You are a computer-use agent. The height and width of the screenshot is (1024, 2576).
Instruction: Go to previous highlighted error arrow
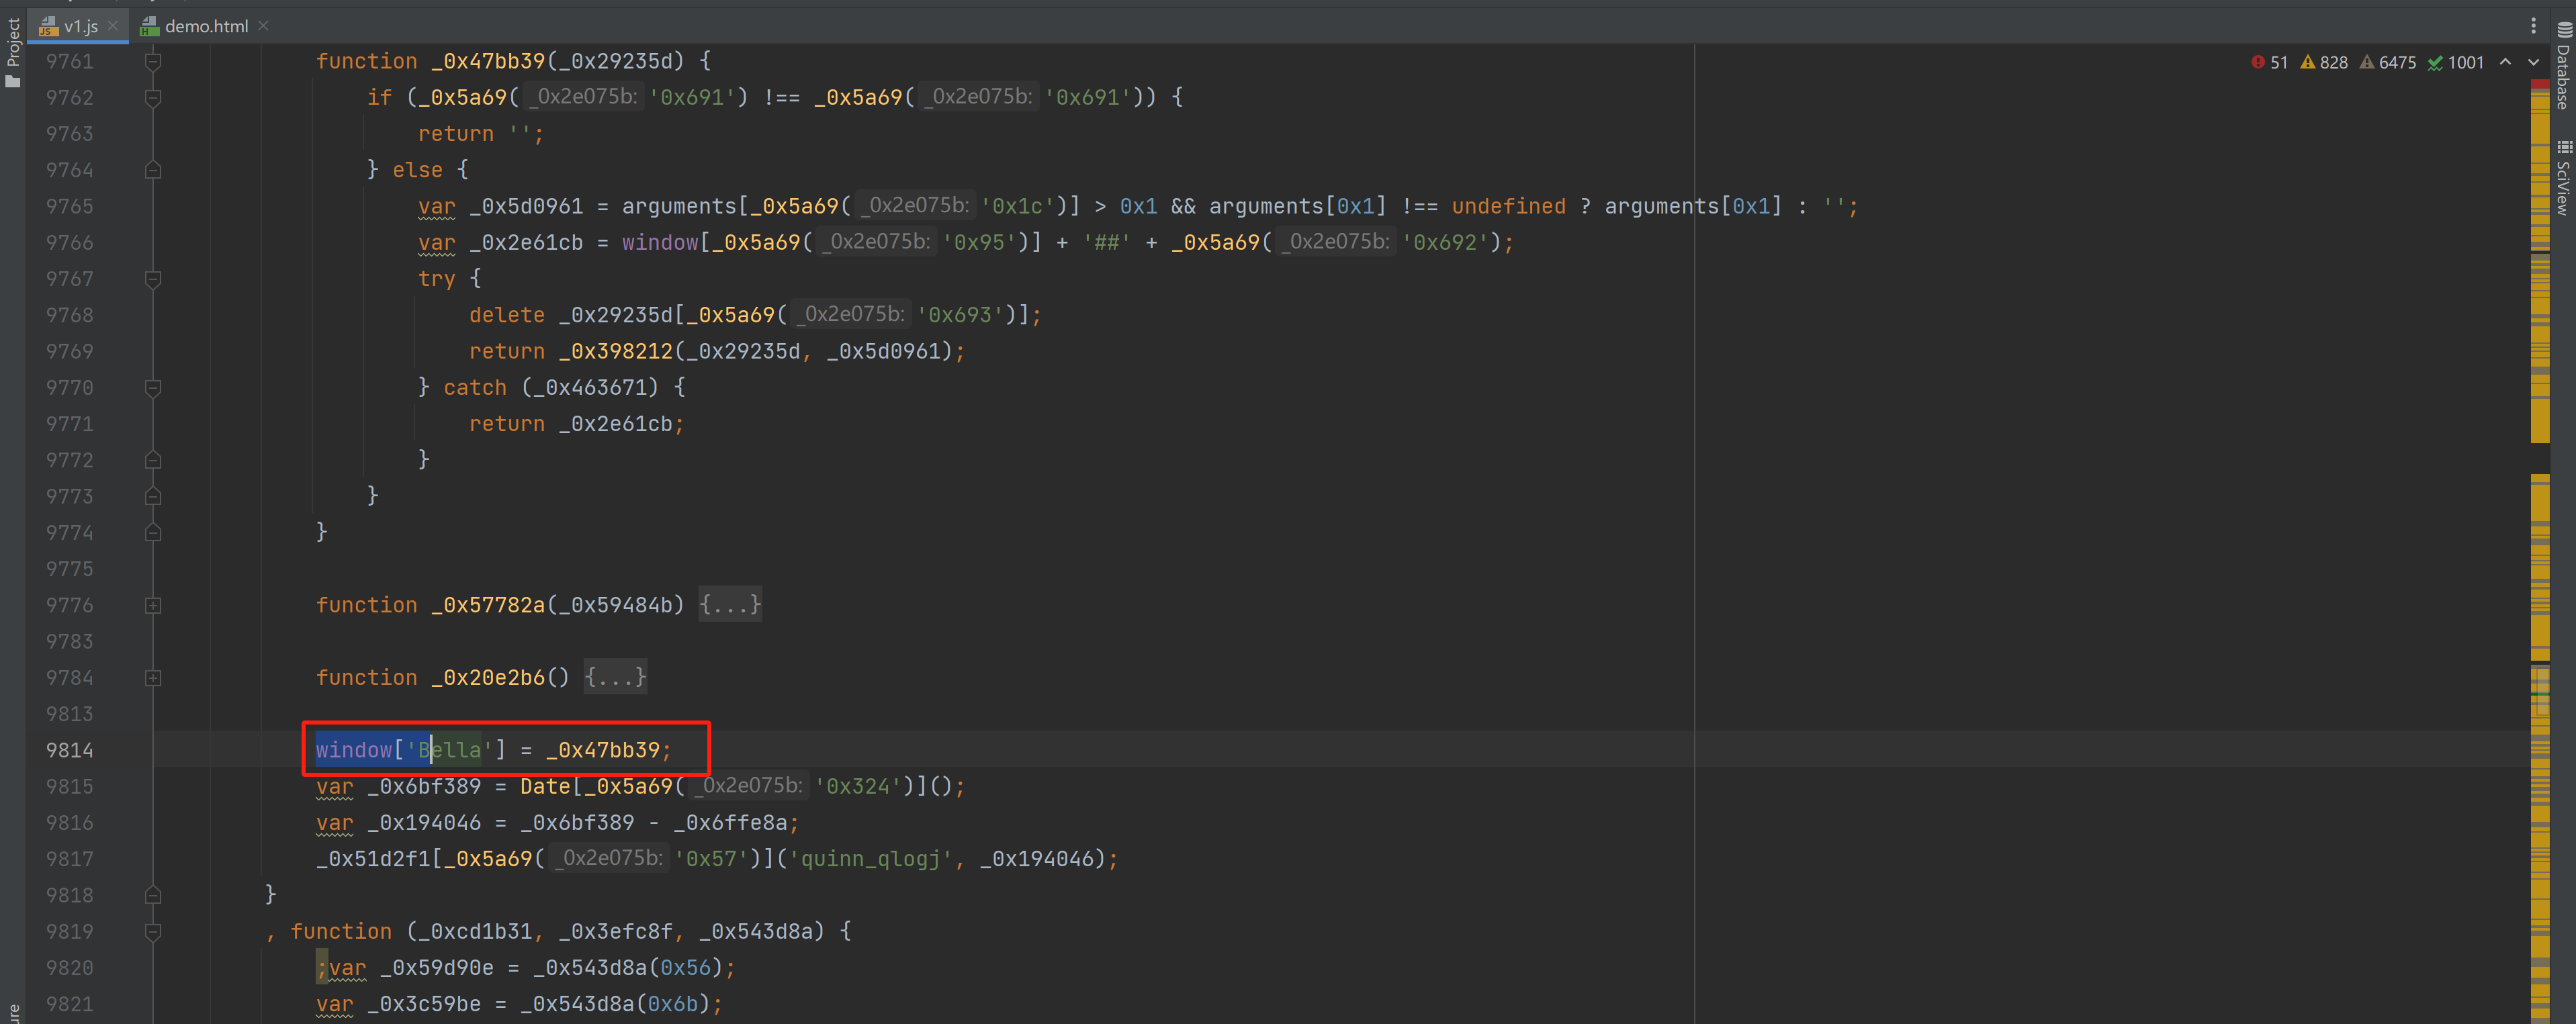pyautogui.click(x=2505, y=62)
